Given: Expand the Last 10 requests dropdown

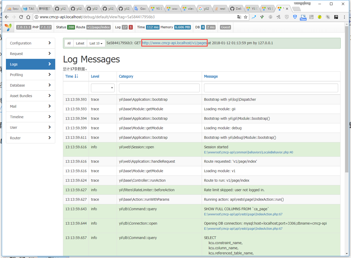Looking at the screenshot, I should 96,43.
